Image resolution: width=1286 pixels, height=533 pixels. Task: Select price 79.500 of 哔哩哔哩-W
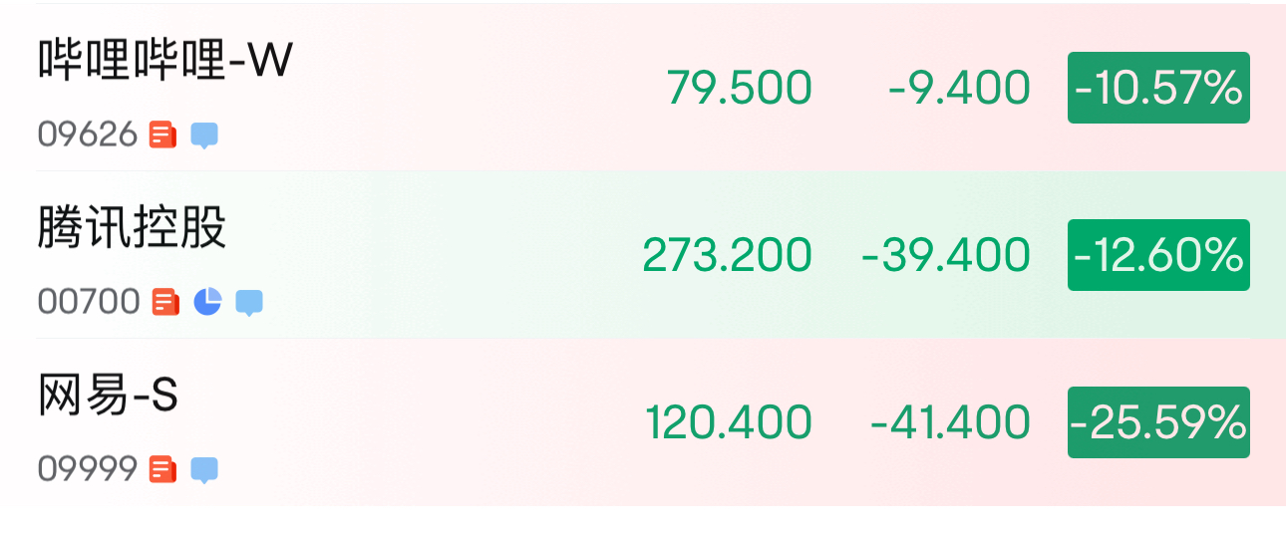pos(740,88)
